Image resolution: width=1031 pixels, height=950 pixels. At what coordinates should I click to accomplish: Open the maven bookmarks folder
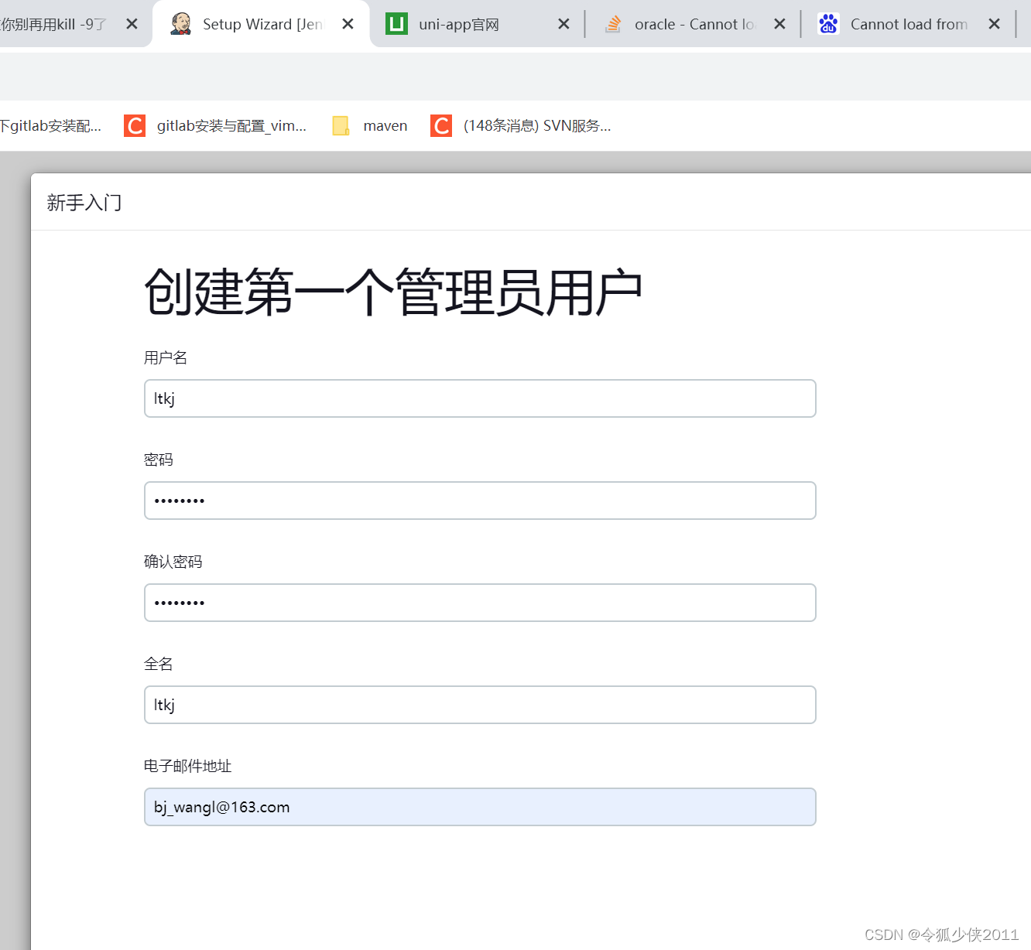point(370,125)
